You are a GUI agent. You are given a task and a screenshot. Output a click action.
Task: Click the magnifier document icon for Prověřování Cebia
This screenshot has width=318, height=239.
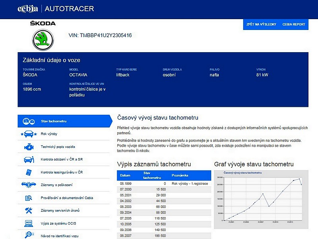click(x=29, y=198)
